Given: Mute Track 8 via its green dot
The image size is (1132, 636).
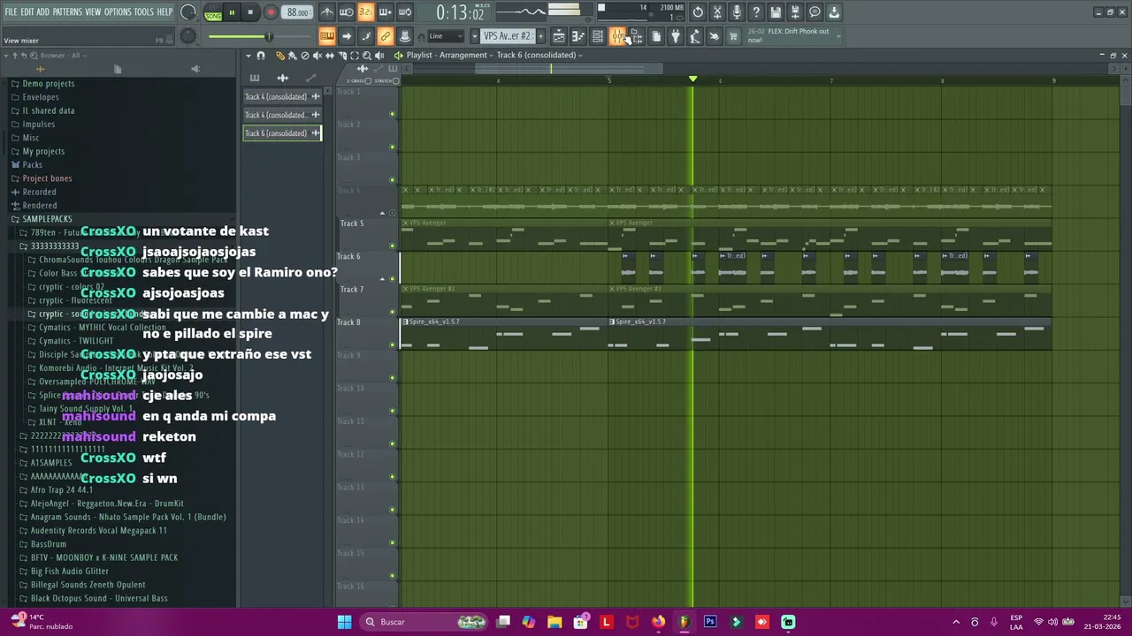Looking at the screenshot, I should [393, 344].
